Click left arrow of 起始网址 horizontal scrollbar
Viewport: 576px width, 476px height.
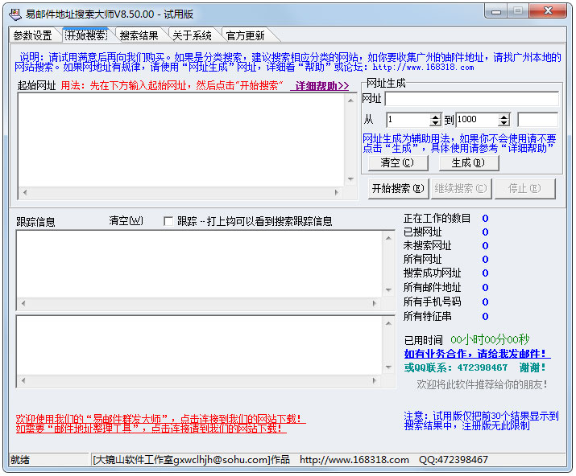coord(25,192)
